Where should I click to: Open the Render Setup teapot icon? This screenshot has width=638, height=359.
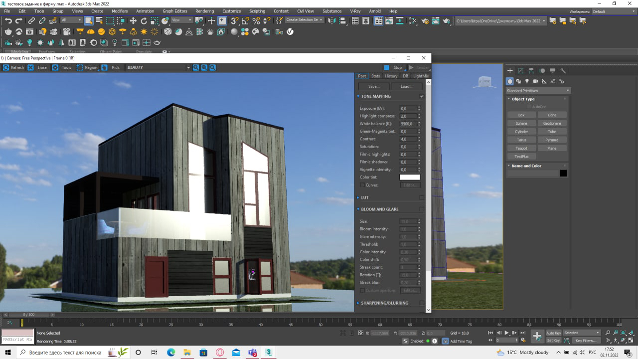point(425,20)
